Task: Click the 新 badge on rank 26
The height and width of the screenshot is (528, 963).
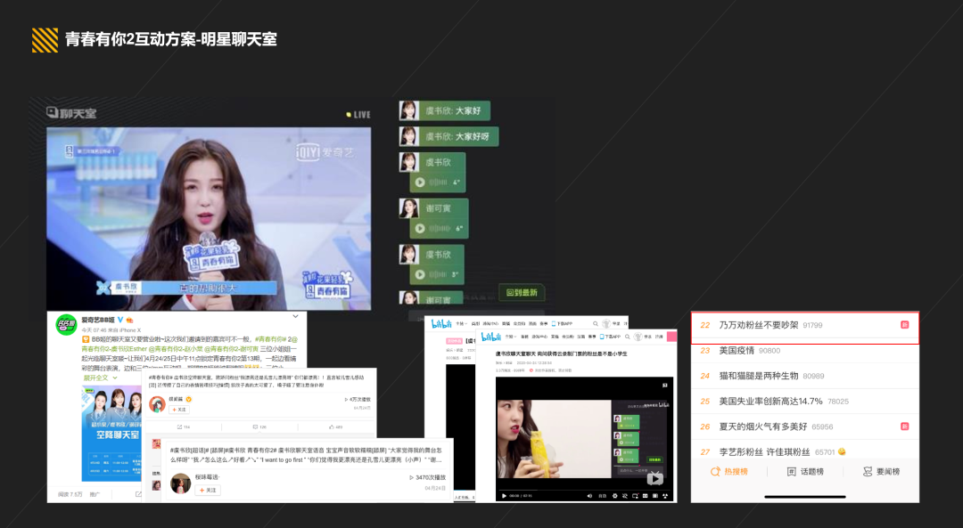Action: coord(905,426)
